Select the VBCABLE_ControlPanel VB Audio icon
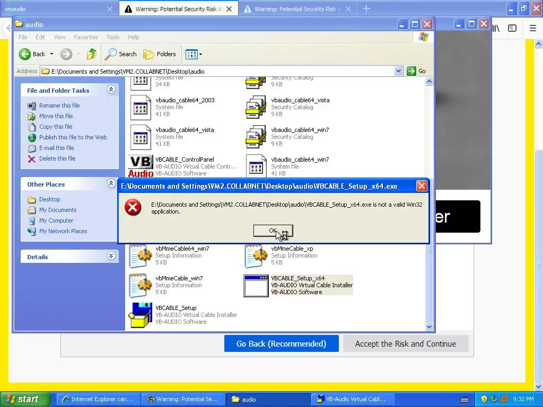 click(141, 166)
